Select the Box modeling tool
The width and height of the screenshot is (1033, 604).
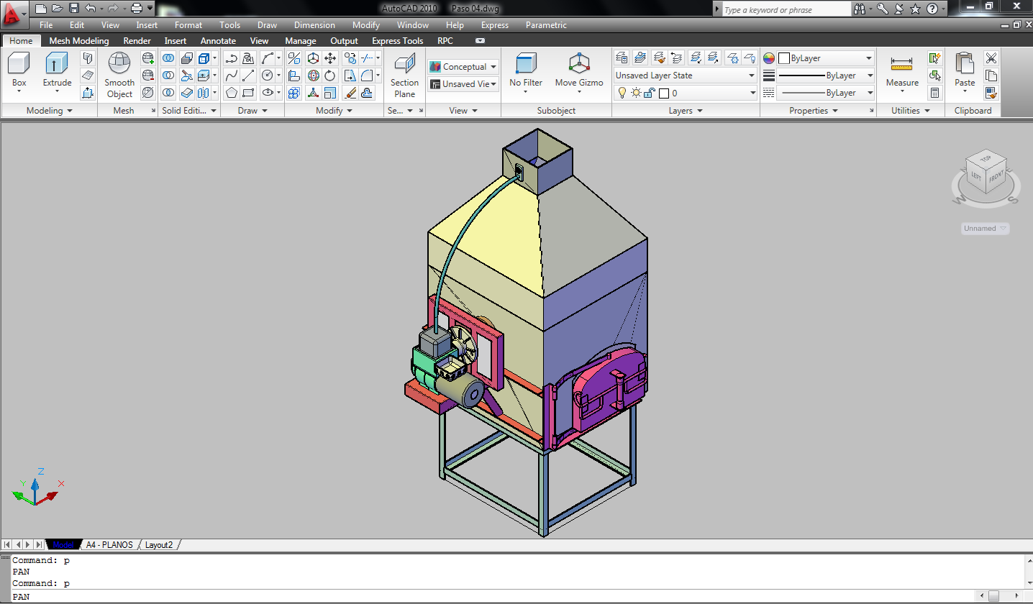click(19, 64)
